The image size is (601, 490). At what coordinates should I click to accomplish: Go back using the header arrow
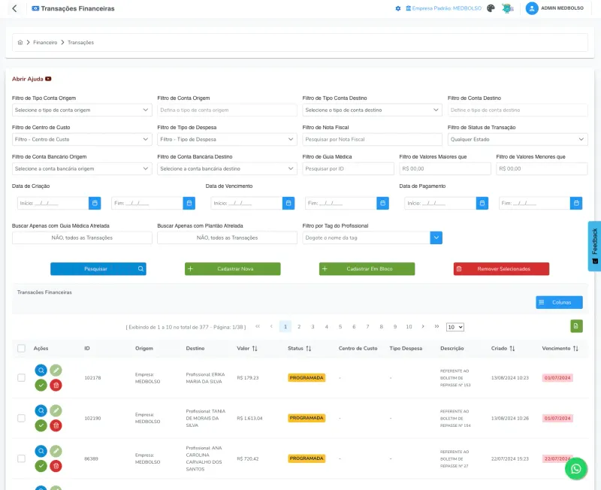(x=14, y=8)
